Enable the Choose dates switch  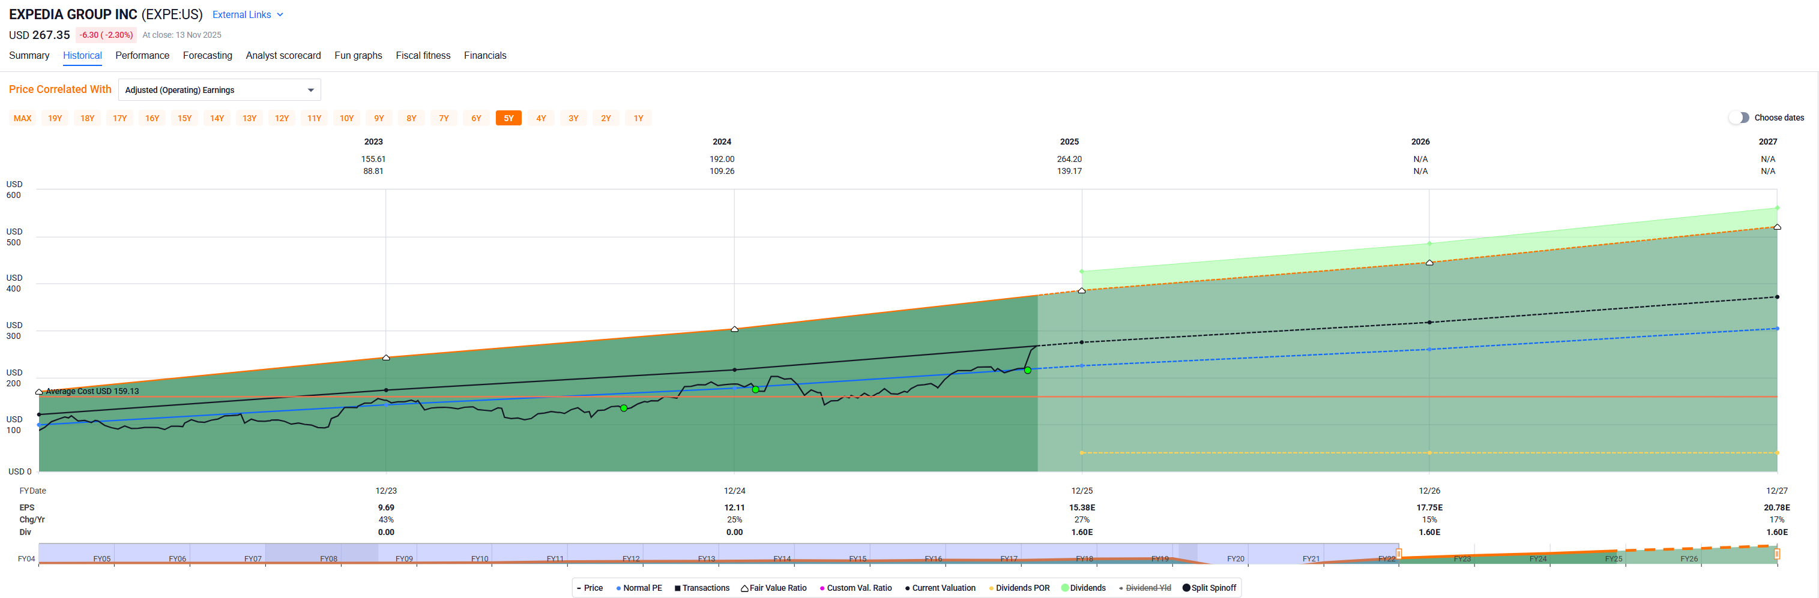coord(1739,118)
